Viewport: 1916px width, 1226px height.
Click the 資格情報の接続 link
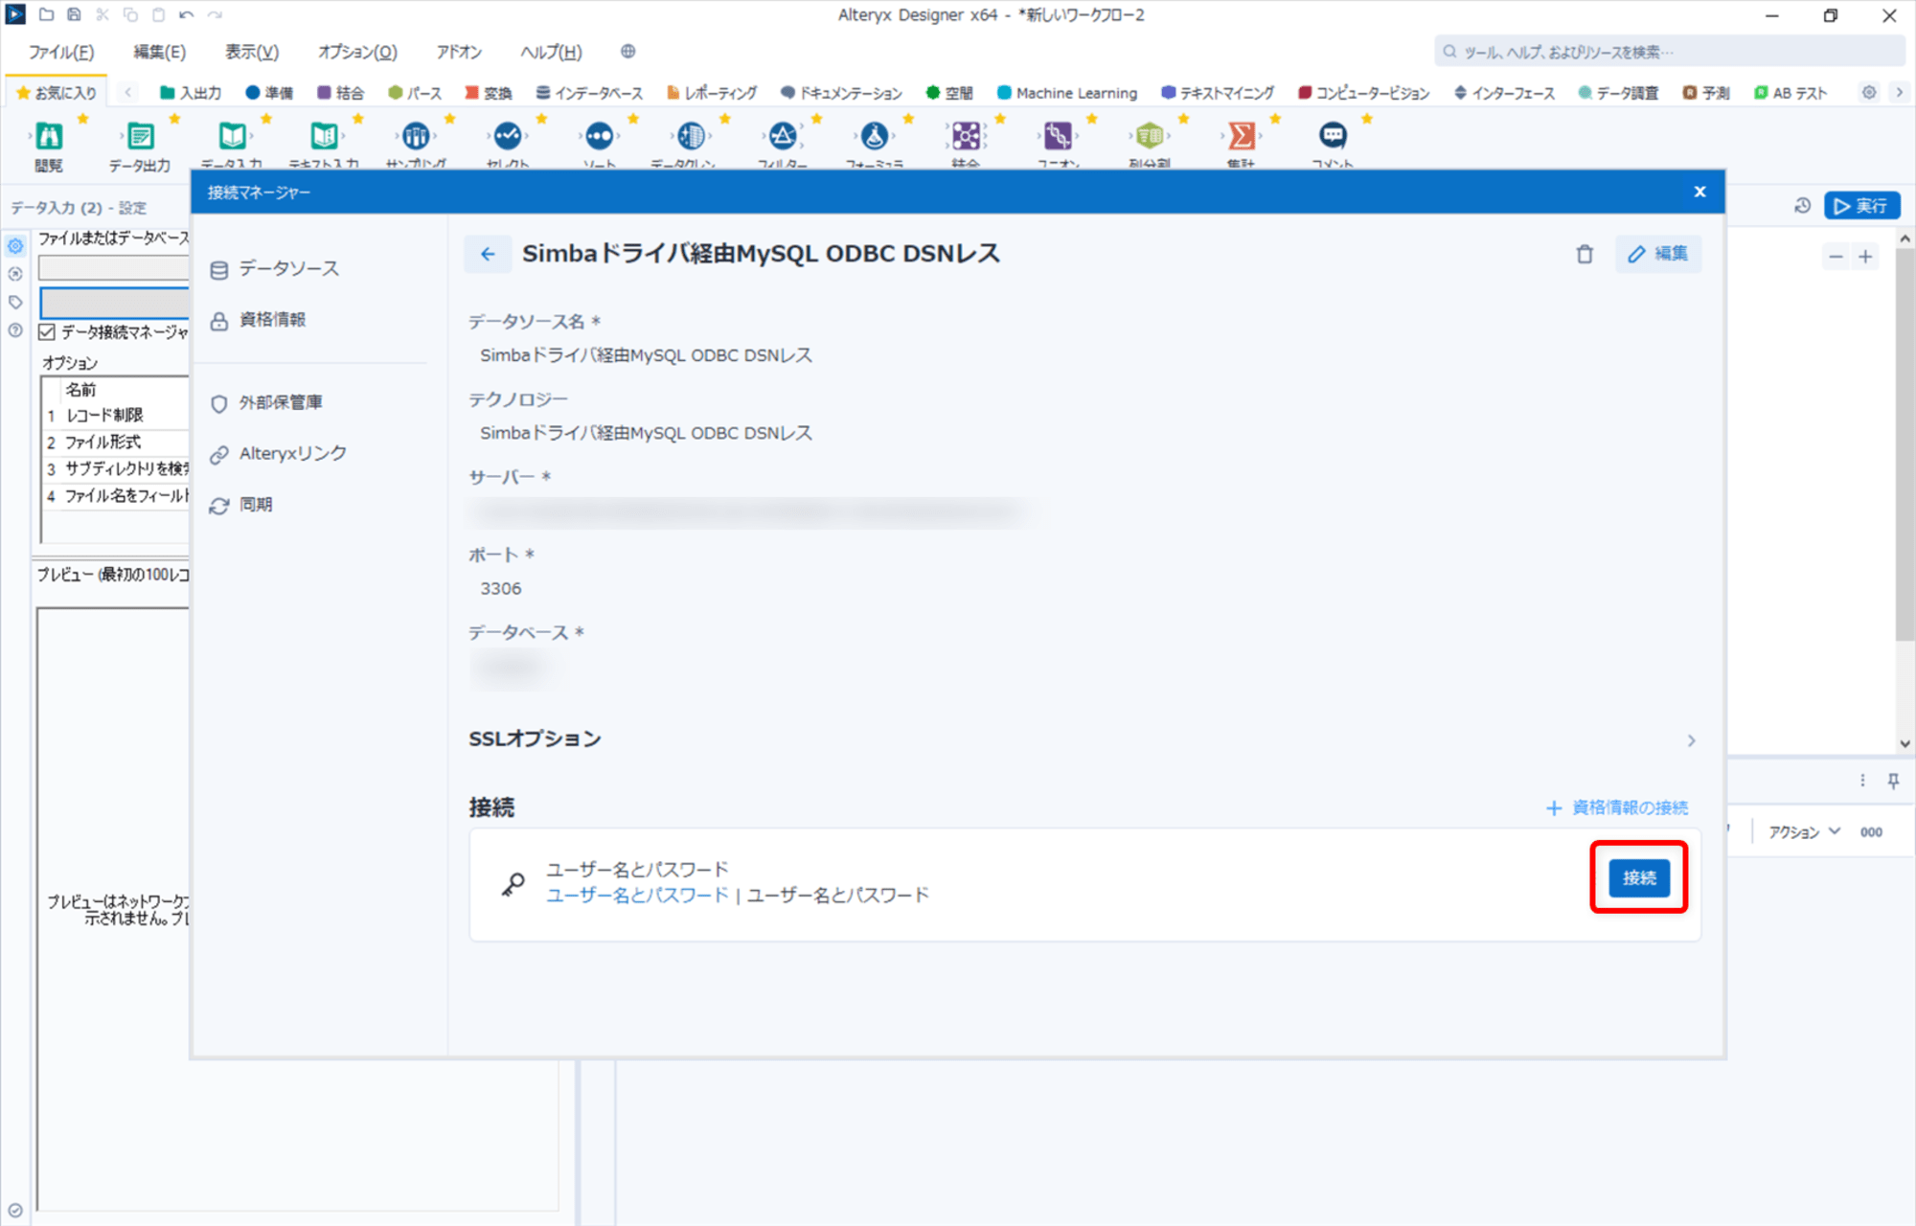pyautogui.click(x=1617, y=808)
